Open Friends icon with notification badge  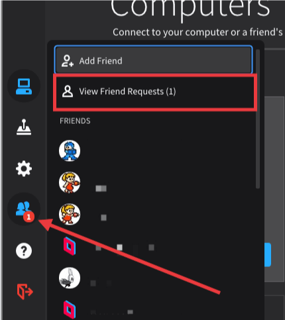pyautogui.click(x=24, y=209)
